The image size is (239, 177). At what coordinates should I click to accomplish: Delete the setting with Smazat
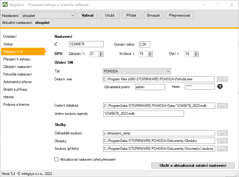click(153, 15)
